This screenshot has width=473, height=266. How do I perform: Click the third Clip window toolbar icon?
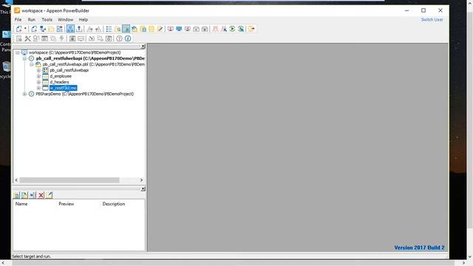pyautogui.click(x=33, y=195)
